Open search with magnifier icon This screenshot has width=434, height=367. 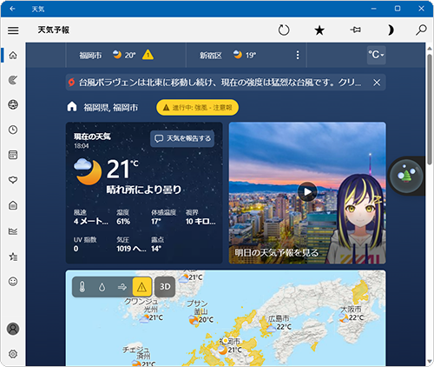[421, 30]
